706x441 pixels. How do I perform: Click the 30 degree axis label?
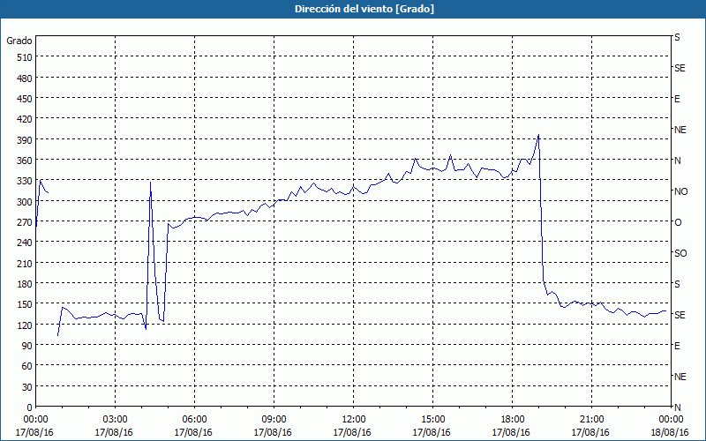(x=28, y=387)
